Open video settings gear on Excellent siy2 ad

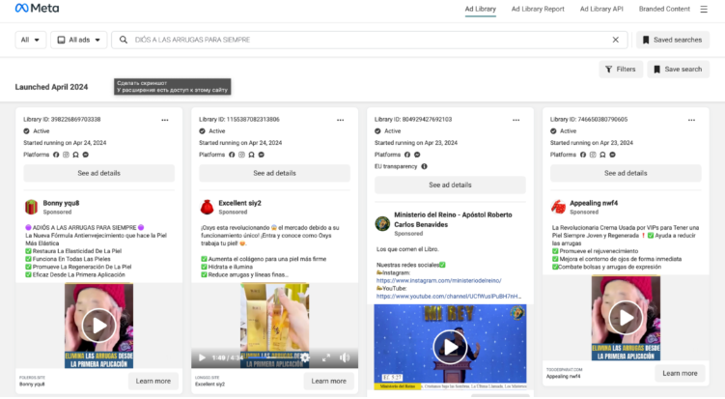305,357
